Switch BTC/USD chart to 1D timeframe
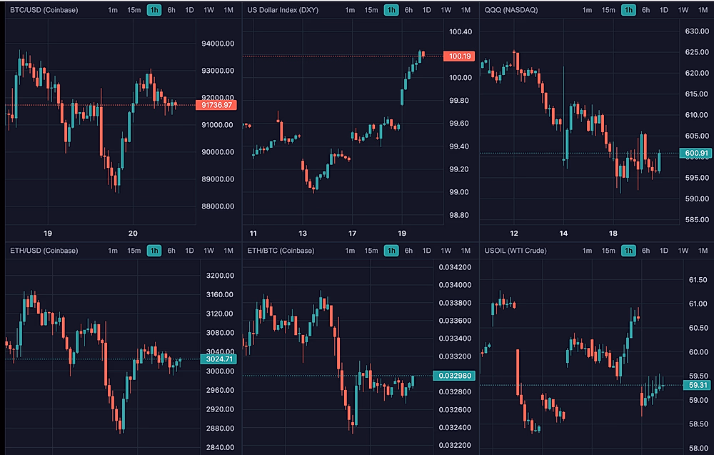Viewport: 714px width, 455px height. pyautogui.click(x=189, y=10)
